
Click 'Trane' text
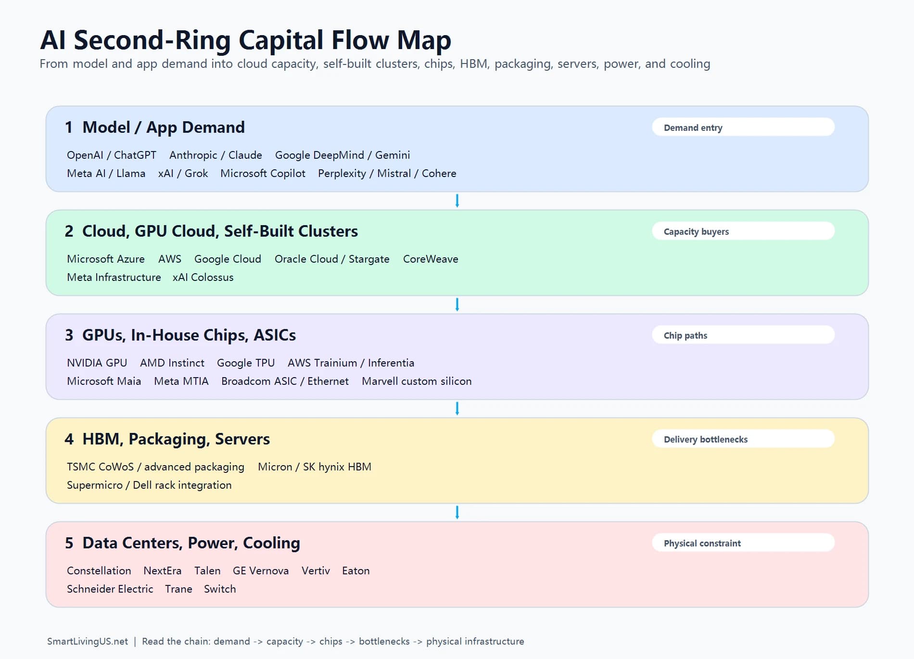click(x=178, y=589)
